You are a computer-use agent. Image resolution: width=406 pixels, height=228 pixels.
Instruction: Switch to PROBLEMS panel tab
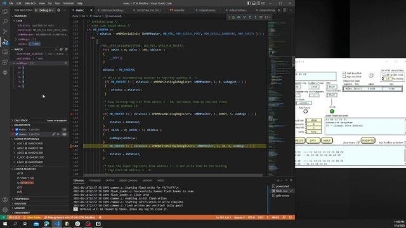[x=95, y=180]
